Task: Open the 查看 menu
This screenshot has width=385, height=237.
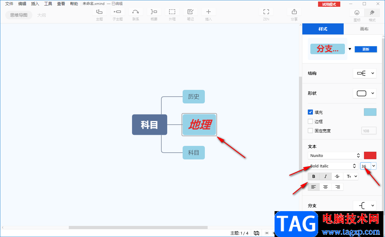Action: 61,4
